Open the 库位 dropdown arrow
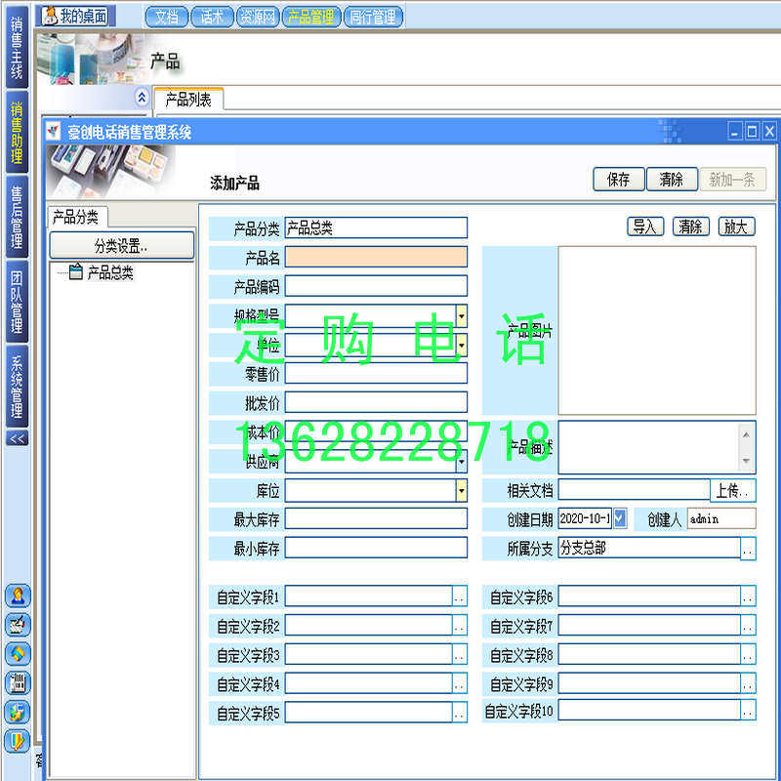Image resolution: width=781 pixels, height=781 pixels. click(462, 491)
